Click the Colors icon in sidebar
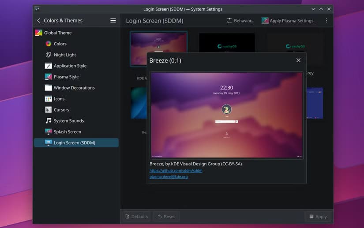The image size is (364, 228). point(49,44)
